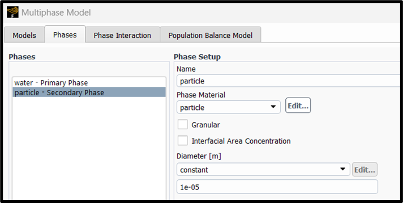The width and height of the screenshot is (403, 203).
Task: Switch to the Models tab
Action: [24, 36]
